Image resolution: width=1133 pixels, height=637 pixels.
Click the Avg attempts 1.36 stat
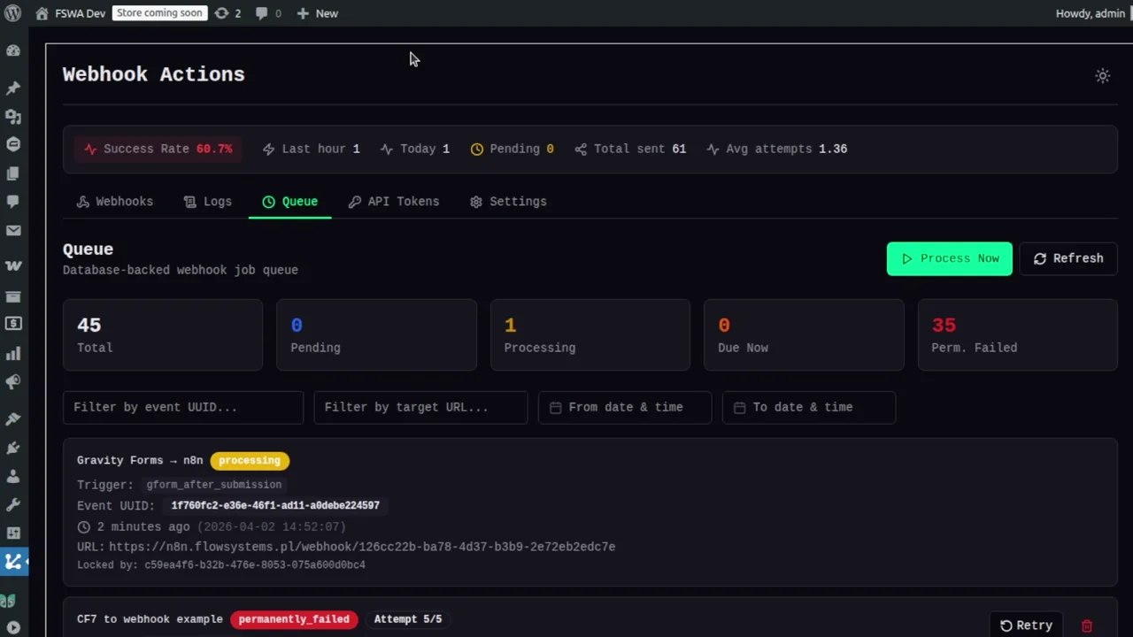[x=776, y=149]
